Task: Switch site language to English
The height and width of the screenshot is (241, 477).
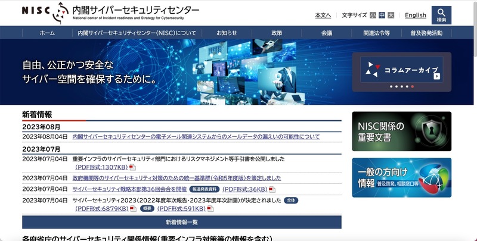Action: click(416, 15)
